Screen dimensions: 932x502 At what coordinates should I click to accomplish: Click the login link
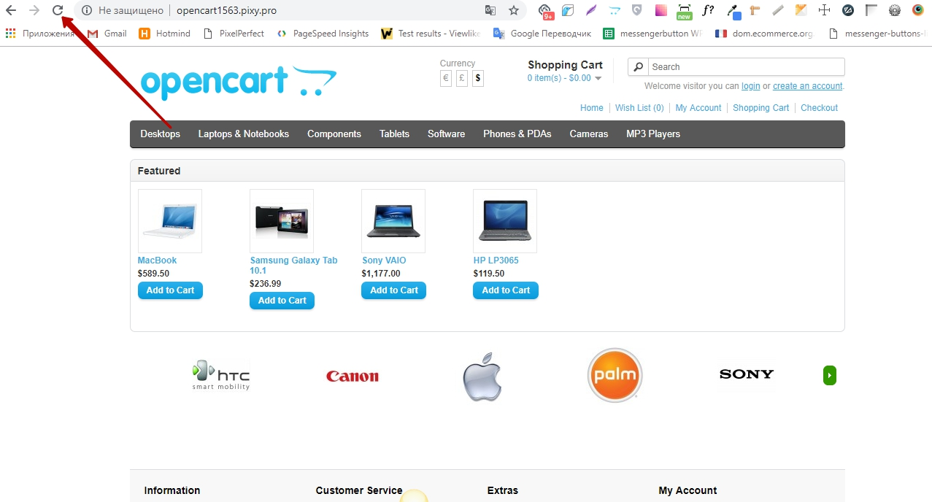[750, 86]
